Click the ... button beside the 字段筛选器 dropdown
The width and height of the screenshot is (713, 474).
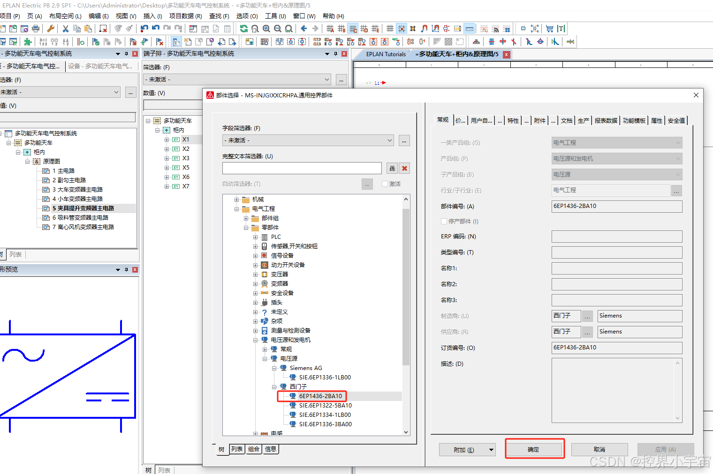pos(404,141)
